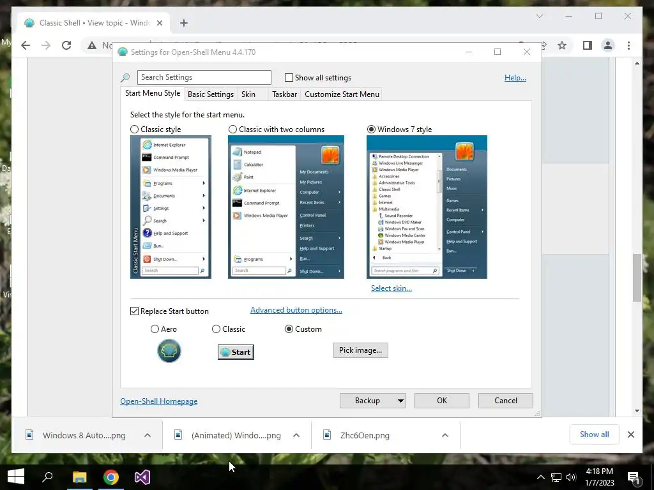This screenshot has height=490, width=654.
Task: Confirm settings with OK button
Action: (x=442, y=401)
